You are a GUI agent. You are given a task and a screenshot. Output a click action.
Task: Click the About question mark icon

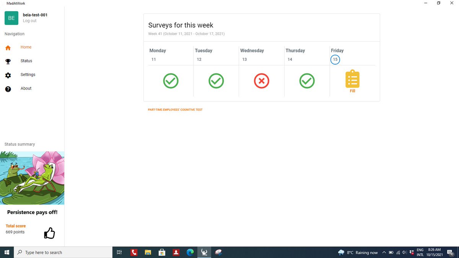[8, 89]
